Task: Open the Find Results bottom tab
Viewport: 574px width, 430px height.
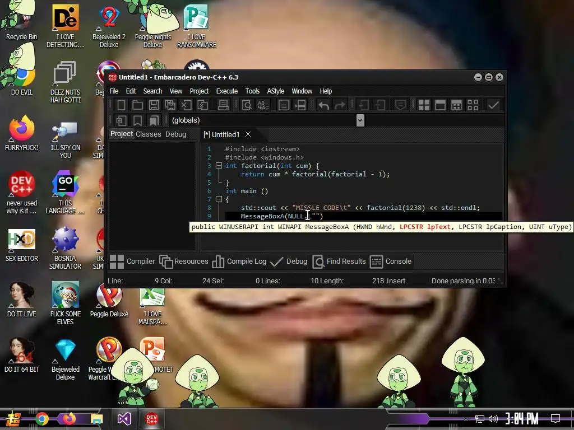Action: pyautogui.click(x=339, y=261)
